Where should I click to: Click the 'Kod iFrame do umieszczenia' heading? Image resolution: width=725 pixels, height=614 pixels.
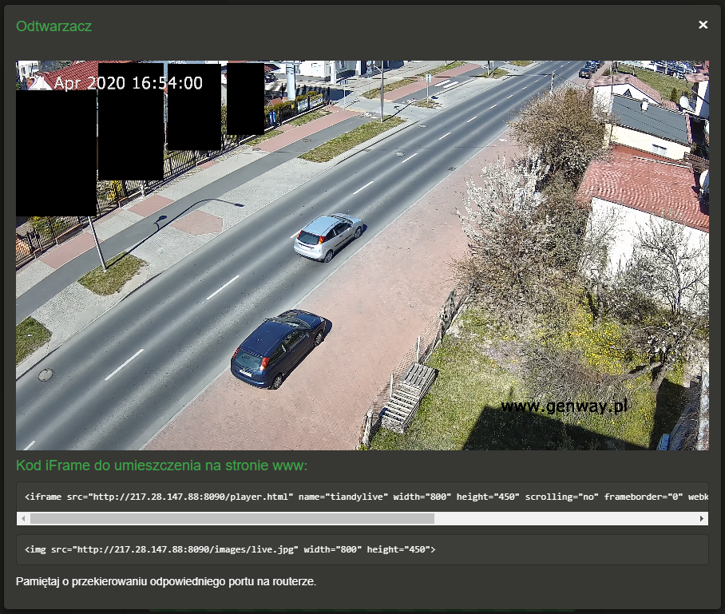(x=161, y=465)
